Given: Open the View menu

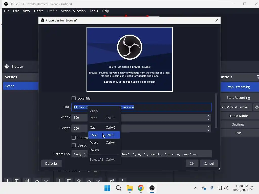Looking at the screenshot, I should coord(26,11).
